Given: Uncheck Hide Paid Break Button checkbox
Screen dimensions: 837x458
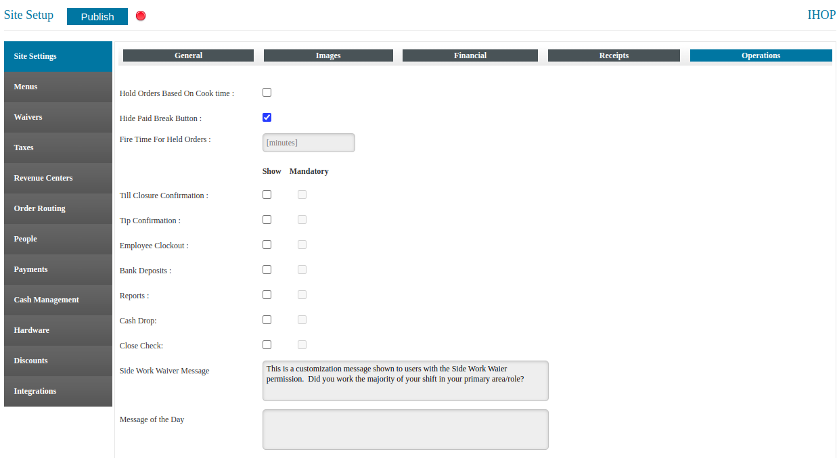Looking at the screenshot, I should 267,118.
